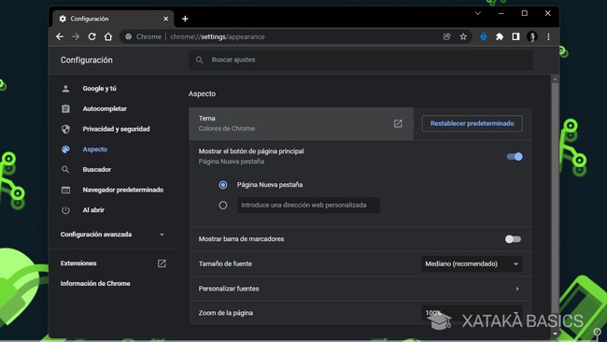
Task: Expand Configuración avanzada
Action: 112,235
